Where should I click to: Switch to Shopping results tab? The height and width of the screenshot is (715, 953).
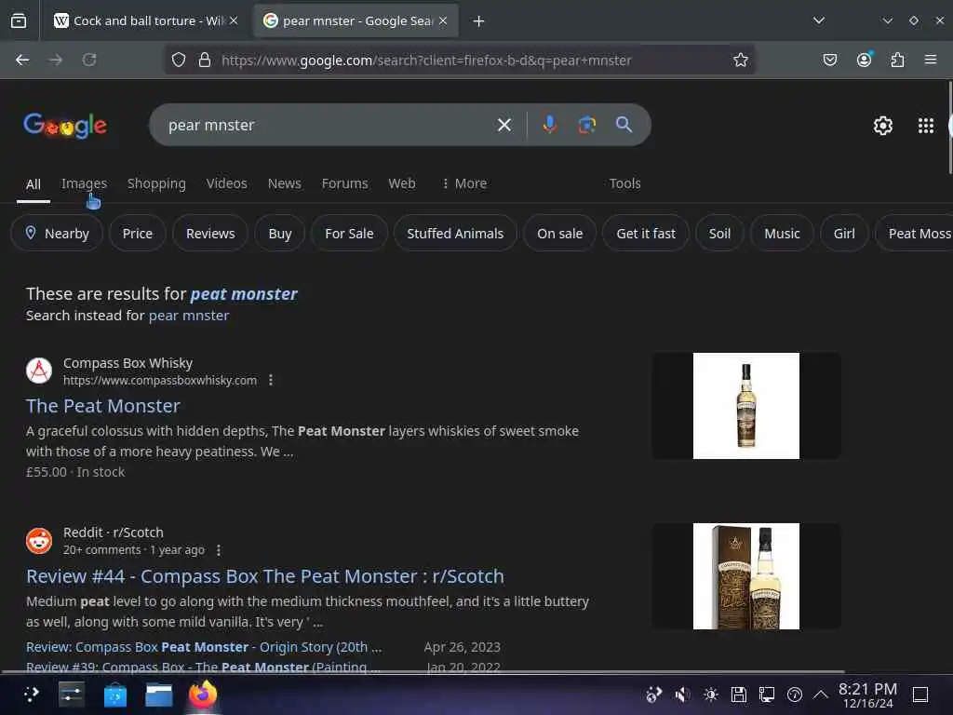pos(156,183)
